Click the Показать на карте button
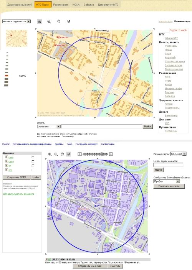Image resolution: width=192 pixels, height=270 pixels. tap(169, 186)
